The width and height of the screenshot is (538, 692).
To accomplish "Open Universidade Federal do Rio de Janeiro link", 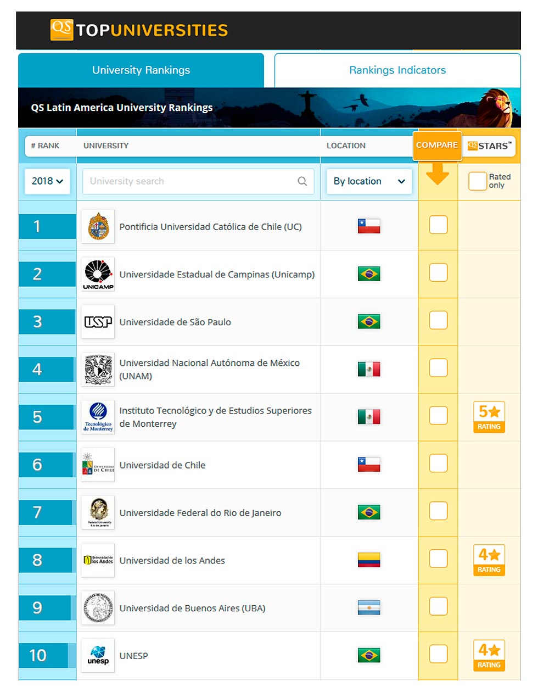I will [x=200, y=513].
